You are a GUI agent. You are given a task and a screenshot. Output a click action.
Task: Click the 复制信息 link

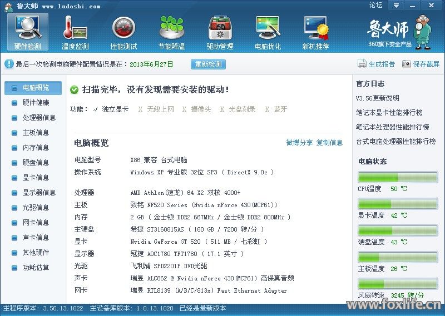[329, 143]
